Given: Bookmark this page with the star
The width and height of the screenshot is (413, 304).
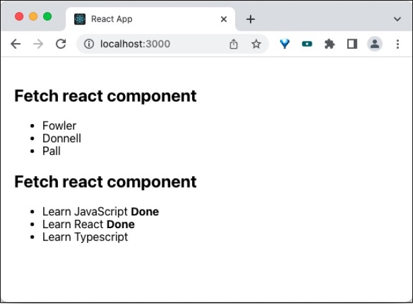Looking at the screenshot, I should click(x=256, y=44).
